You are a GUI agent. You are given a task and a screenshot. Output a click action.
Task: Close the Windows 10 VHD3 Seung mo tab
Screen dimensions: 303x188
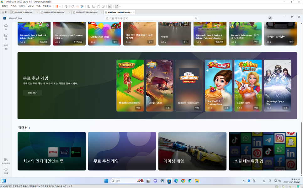pos(134,12)
